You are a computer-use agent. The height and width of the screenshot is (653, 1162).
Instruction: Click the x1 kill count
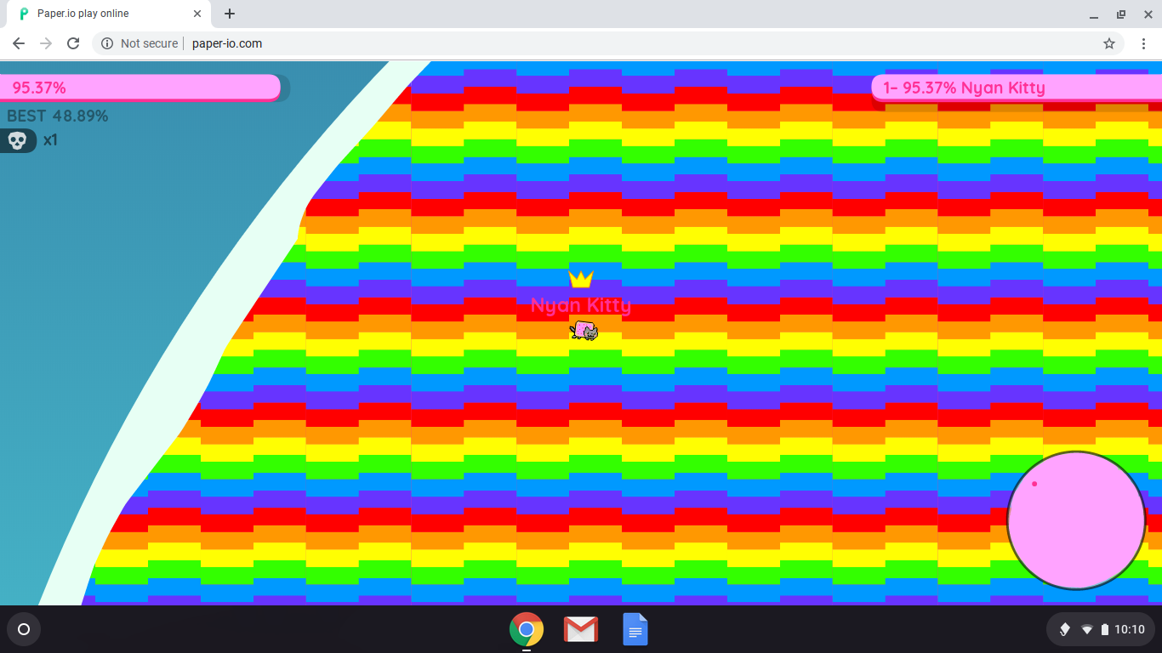coord(50,140)
